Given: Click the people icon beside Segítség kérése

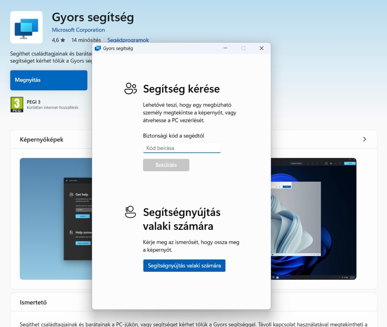Looking at the screenshot, I should 130,88.
